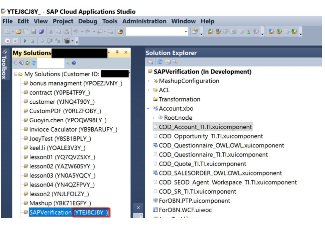Click the red cube icon in My Solutions toolbar
Image resolution: width=325 pixels, height=227 pixels.
pyautogui.click(x=21, y=63)
